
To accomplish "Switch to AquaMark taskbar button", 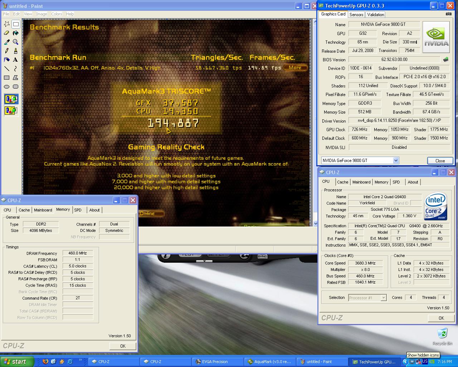I will (x=270, y=362).
